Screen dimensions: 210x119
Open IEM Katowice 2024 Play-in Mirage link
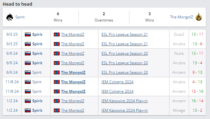(125, 110)
